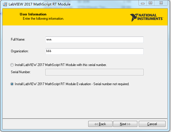Select the Evaluation install radio button
Viewport: 171px width, 132px height.
click(12, 84)
